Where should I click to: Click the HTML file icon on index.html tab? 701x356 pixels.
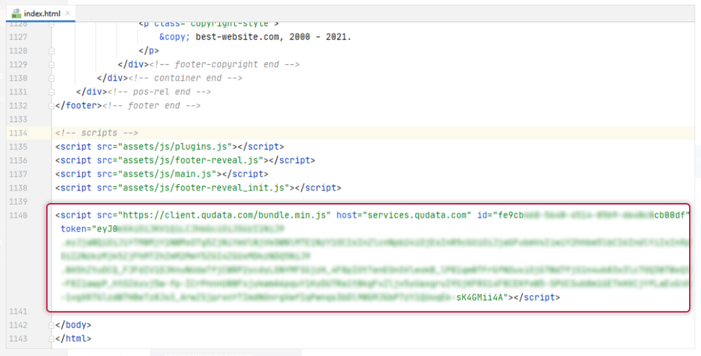[x=16, y=13]
